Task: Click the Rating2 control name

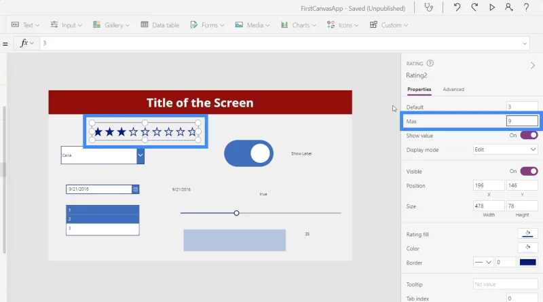Action: (x=416, y=75)
